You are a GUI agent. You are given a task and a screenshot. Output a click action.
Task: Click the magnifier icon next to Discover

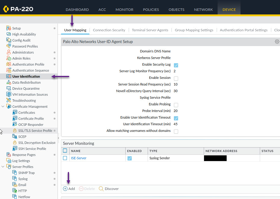pos(101,189)
